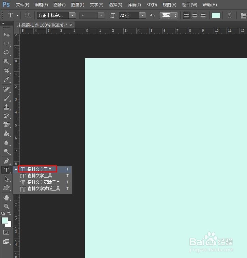This screenshot has width=247, height=258.
Task: Toggle Quick Mask mode
Action: point(6,232)
